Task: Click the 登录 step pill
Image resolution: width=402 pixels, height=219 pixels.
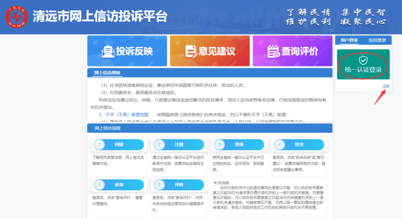Action: pyautogui.click(x=239, y=145)
